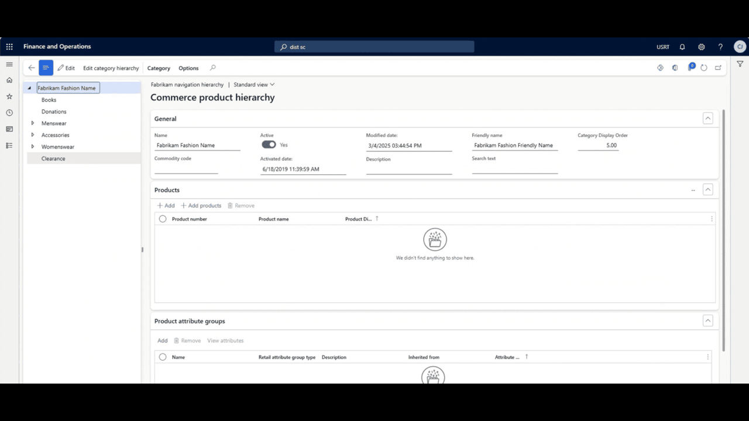Open Modules list icon in sidebar
749x421 pixels.
point(9,146)
